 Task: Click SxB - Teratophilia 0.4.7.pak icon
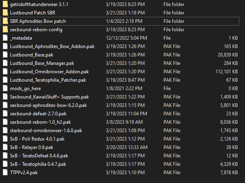pyautogui.click(x=5, y=164)
